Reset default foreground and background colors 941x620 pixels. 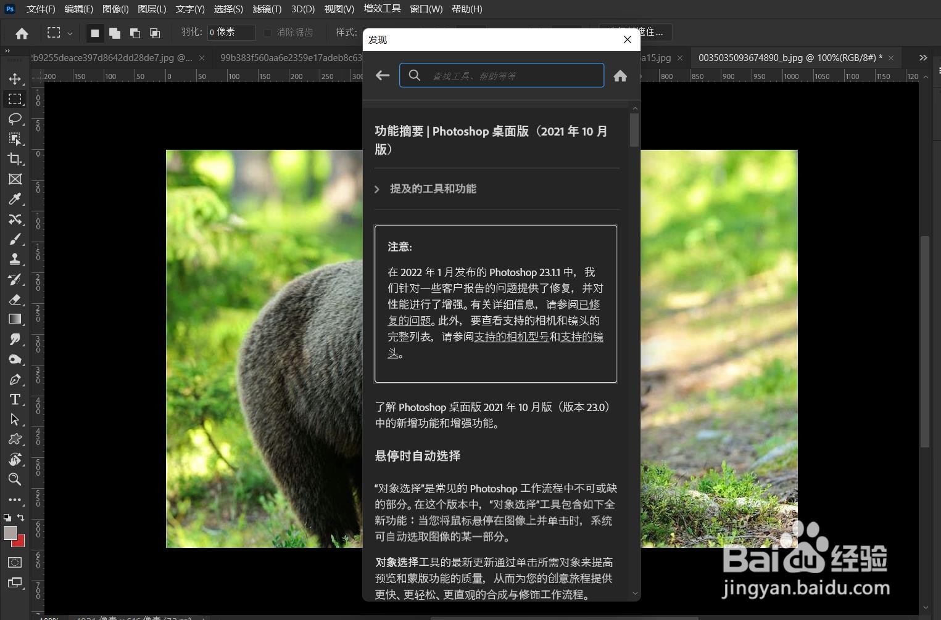(7, 518)
